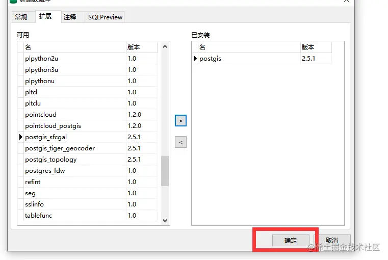
Task: Open the 注释 tab
Action: [73, 17]
